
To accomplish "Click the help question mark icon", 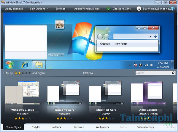I will (x=173, y=9).
